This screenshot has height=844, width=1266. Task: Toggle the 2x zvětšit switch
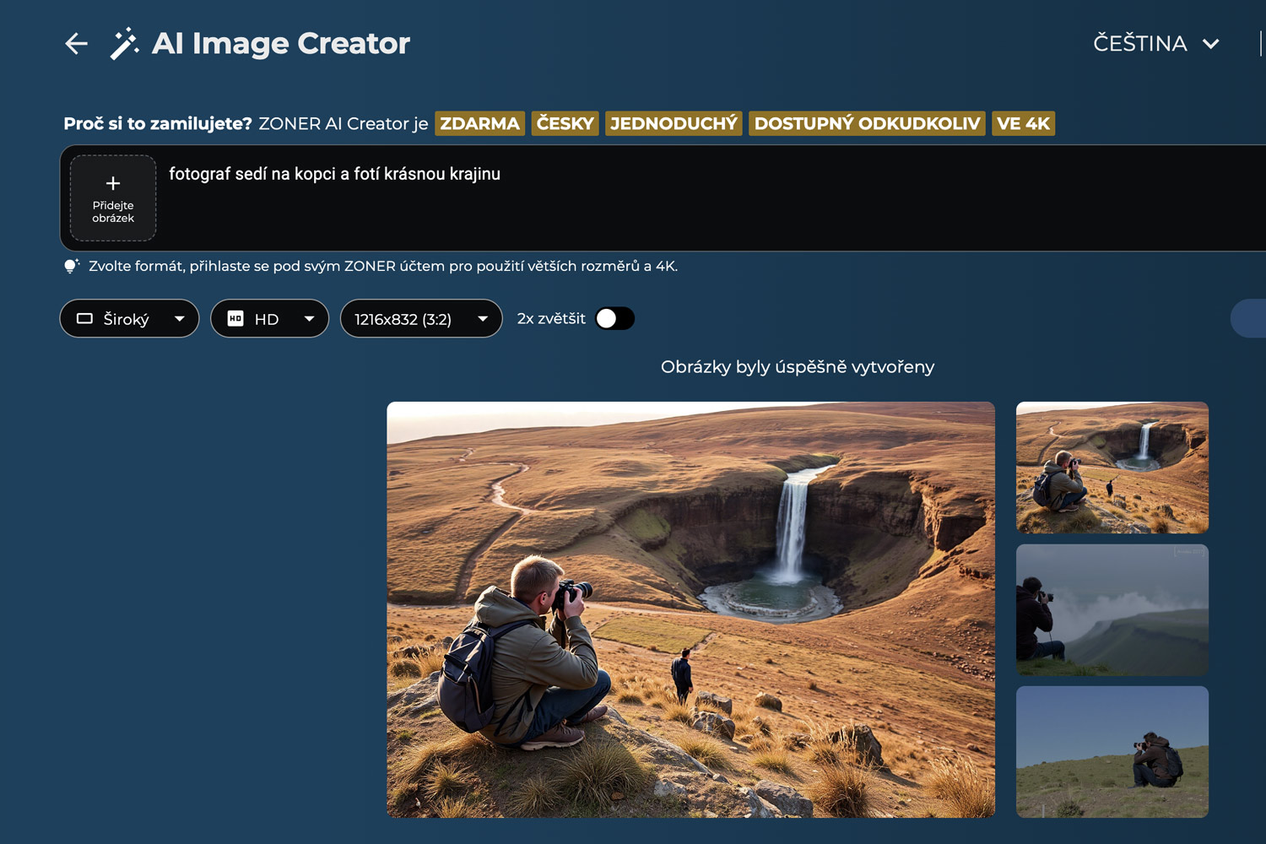tap(614, 319)
